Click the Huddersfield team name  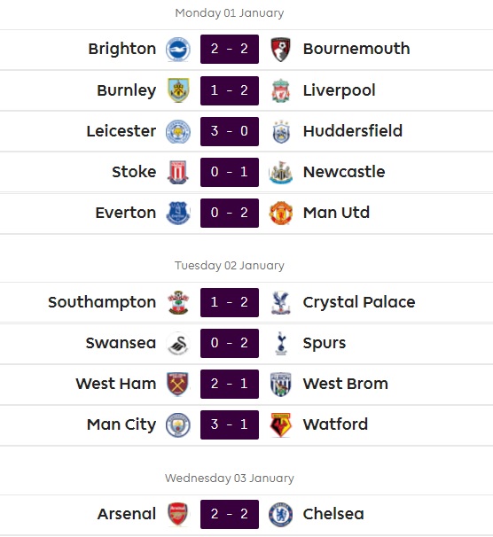(x=353, y=131)
